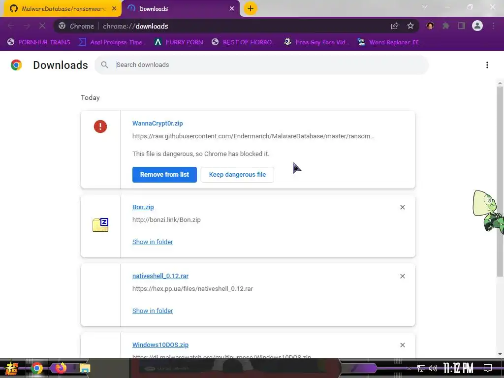Click the Chrome taskbar icon
The width and height of the screenshot is (504, 378).
36,368
